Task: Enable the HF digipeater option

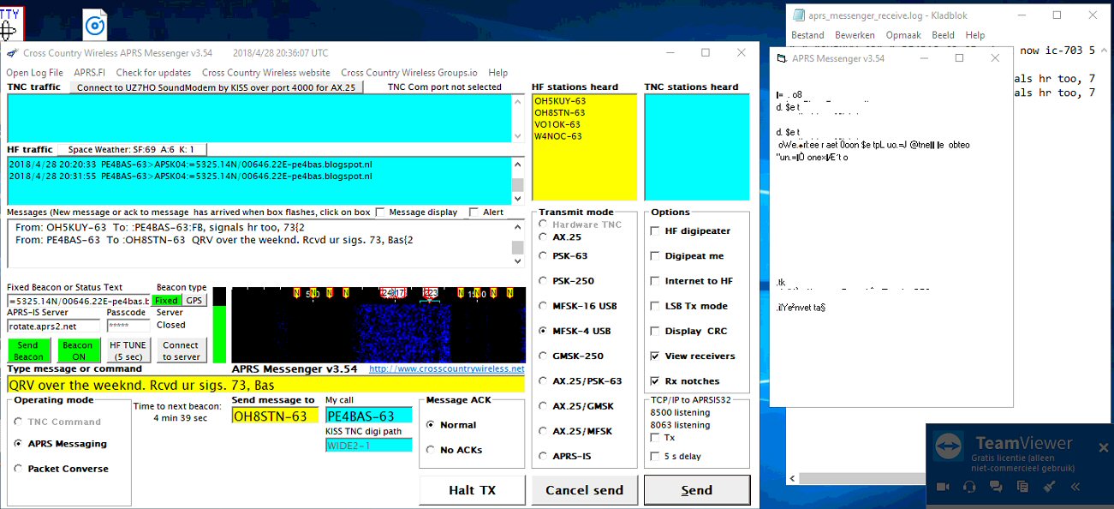Action: coord(656,231)
